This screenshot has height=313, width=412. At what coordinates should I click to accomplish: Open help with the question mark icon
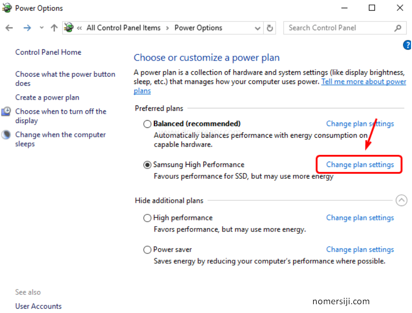coord(407,45)
